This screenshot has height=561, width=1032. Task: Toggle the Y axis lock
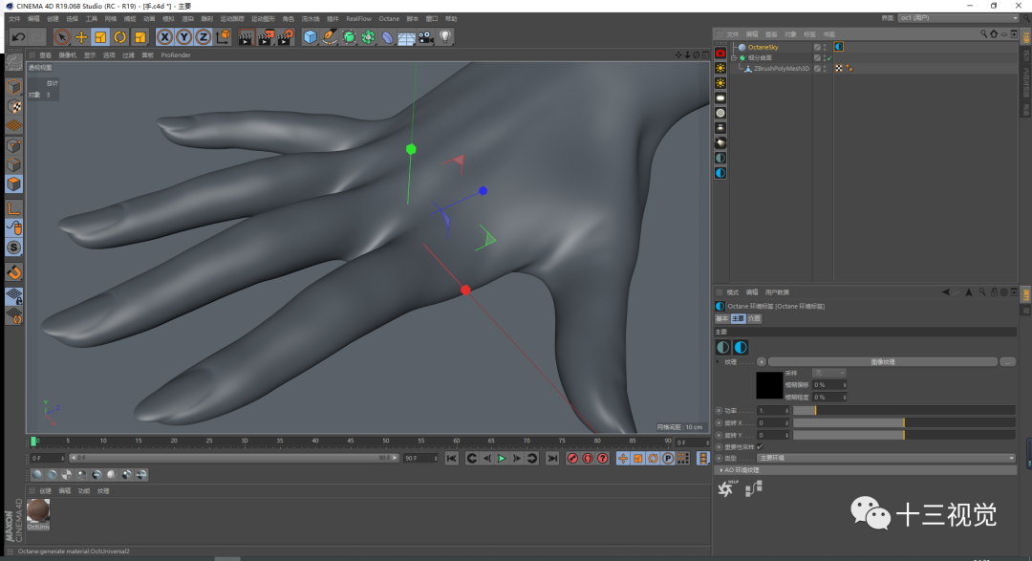pos(184,37)
